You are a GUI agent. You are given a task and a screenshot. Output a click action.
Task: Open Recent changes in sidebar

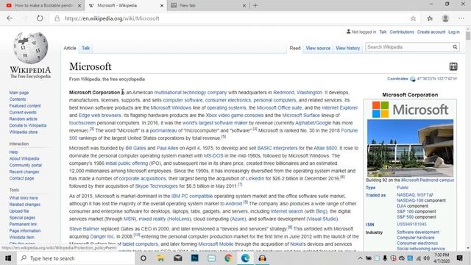[x=24, y=172]
